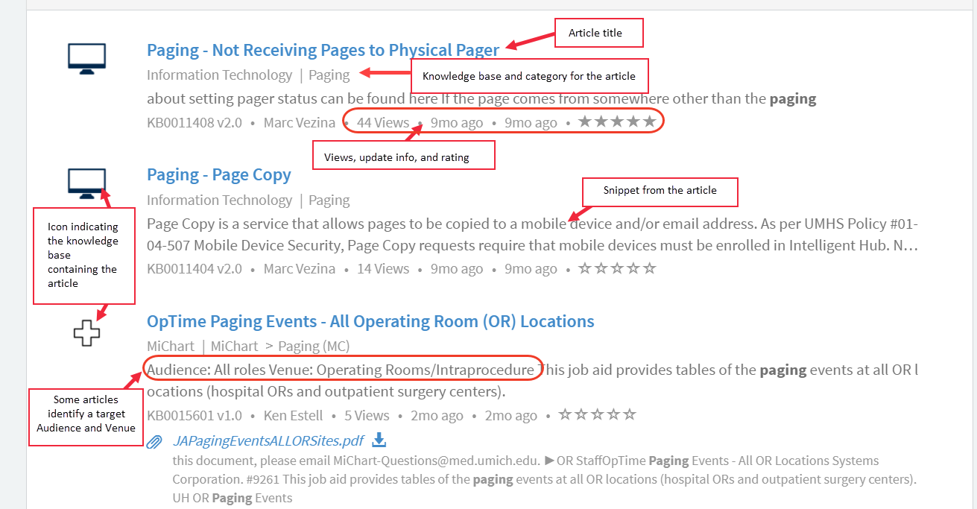Open "Paging - Not Receiving Pages to Physical Pager"
The image size is (977, 509).
coord(323,50)
